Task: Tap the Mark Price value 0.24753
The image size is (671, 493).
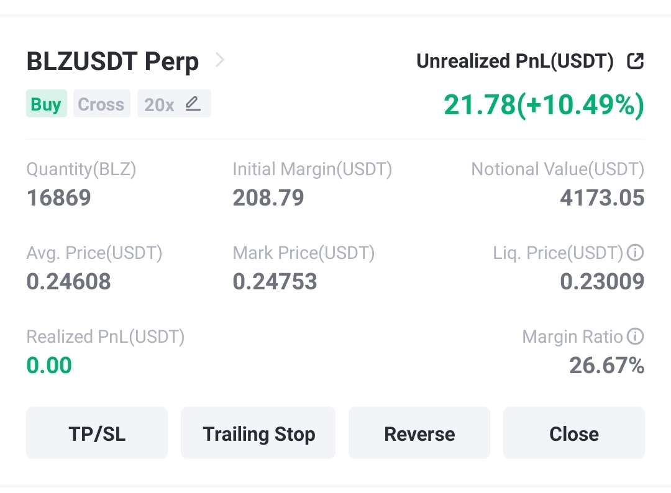Action: click(275, 281)
